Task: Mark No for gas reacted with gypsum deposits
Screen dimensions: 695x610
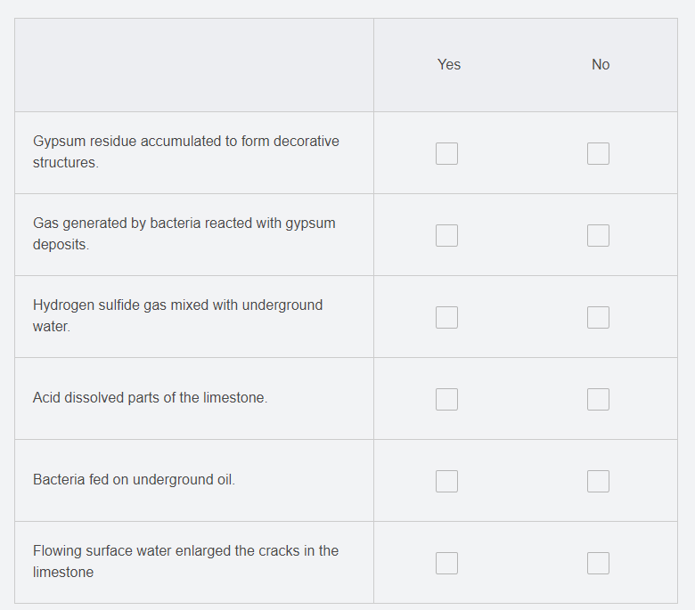Action: (x=598, y=235)
